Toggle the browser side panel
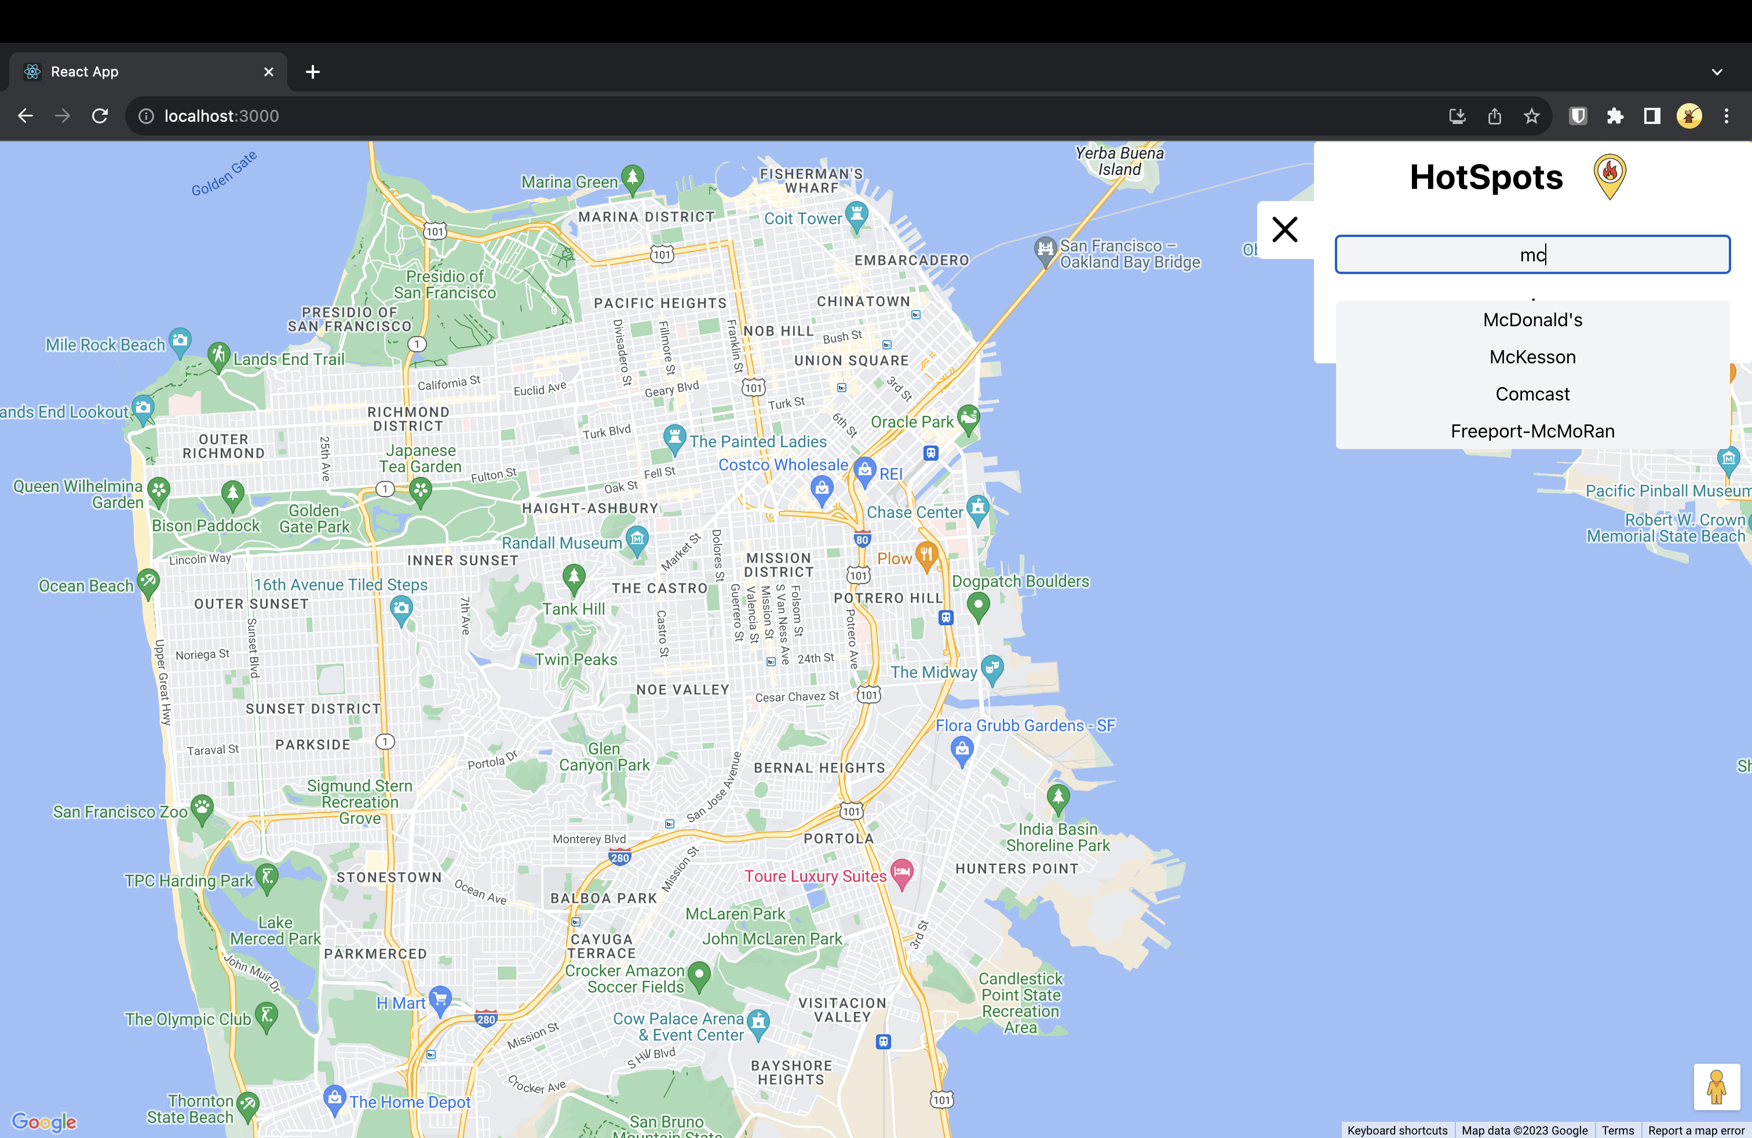1752x1138 pixels. tap(1652, 115)
